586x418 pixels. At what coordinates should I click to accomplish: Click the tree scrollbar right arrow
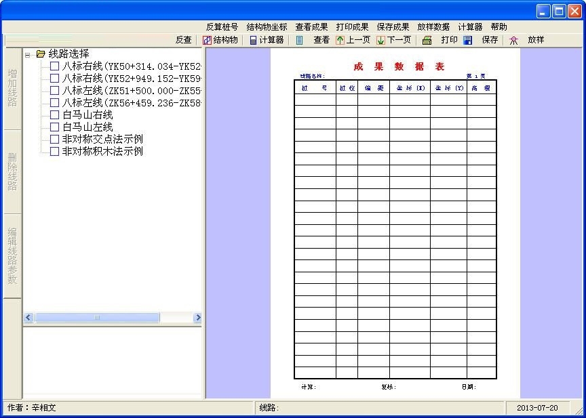[197, 318]
